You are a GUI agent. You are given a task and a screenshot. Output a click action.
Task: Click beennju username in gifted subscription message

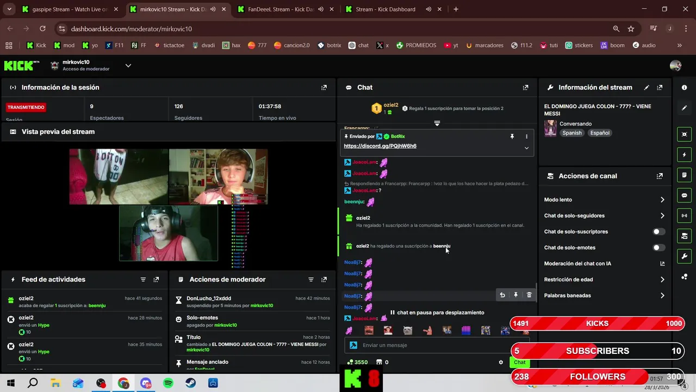pyautogui.click(x=442, y=246)
